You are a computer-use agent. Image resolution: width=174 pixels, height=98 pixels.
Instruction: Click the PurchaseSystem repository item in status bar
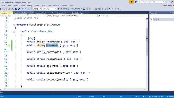click(x=156, y=97)
